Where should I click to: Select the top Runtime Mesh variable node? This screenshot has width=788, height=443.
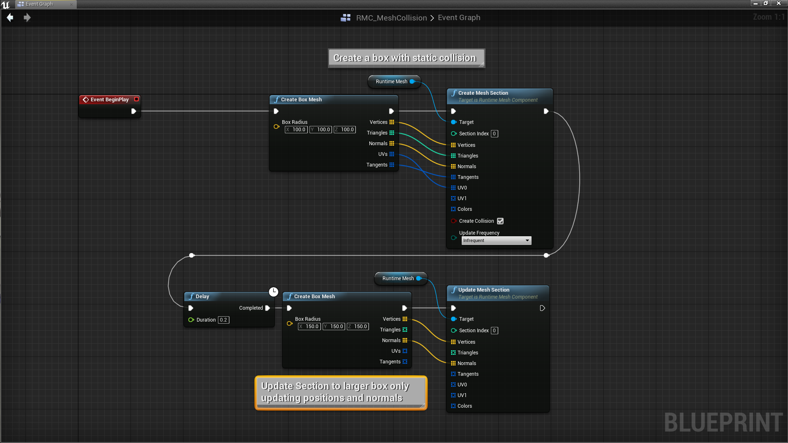[x=391, y=82]
